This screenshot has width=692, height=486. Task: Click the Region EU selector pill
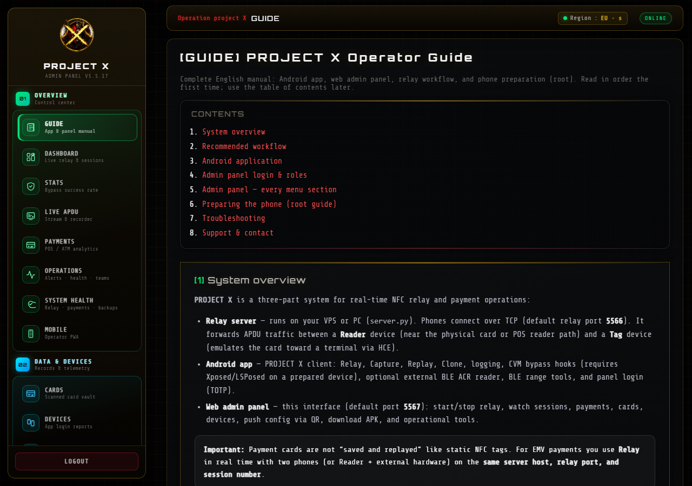[593, 18]
